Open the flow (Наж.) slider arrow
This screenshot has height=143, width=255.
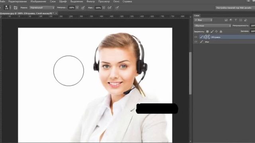pyautogui.click(x=104, y=8)
